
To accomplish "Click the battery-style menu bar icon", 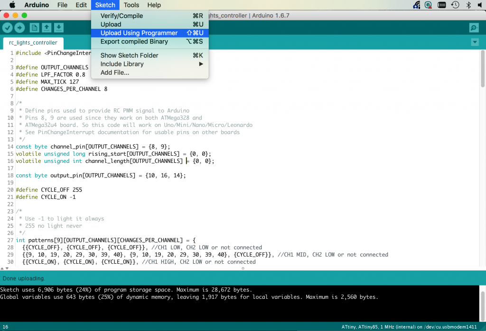I will (442, 5).
